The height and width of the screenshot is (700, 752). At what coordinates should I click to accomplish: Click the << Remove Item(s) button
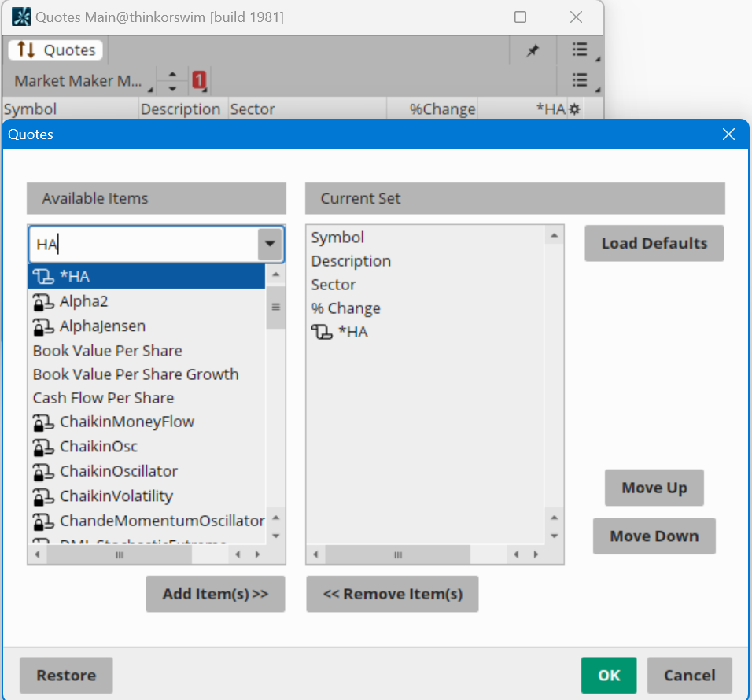coord(393,594)
